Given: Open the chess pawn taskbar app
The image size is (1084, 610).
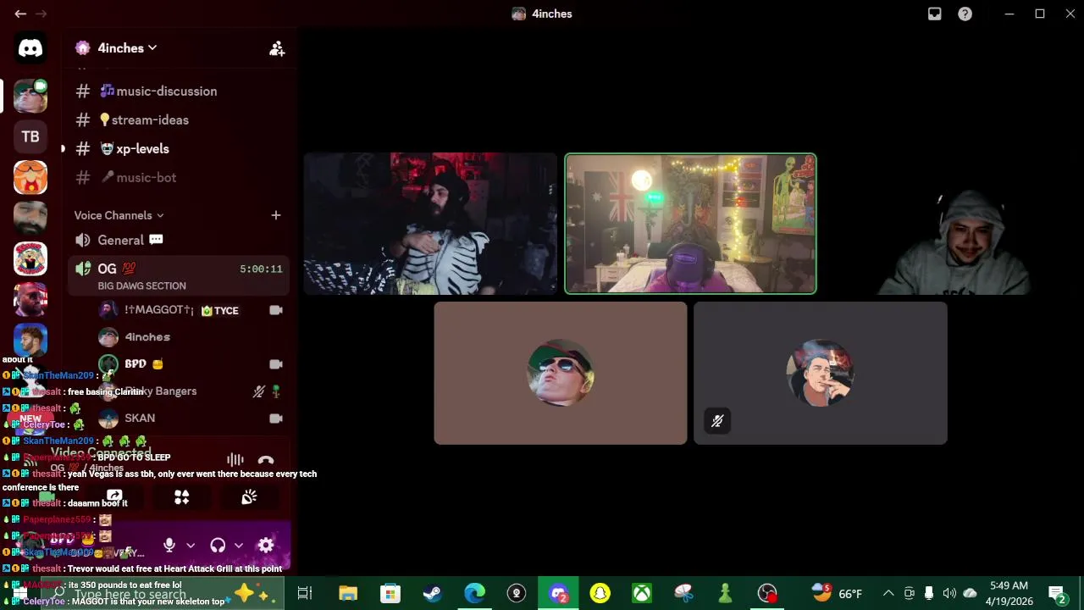Looking at the screenshot, I should coord(725,593).
